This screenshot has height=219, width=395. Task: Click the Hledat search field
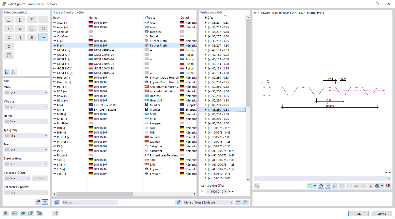point(90,202)
